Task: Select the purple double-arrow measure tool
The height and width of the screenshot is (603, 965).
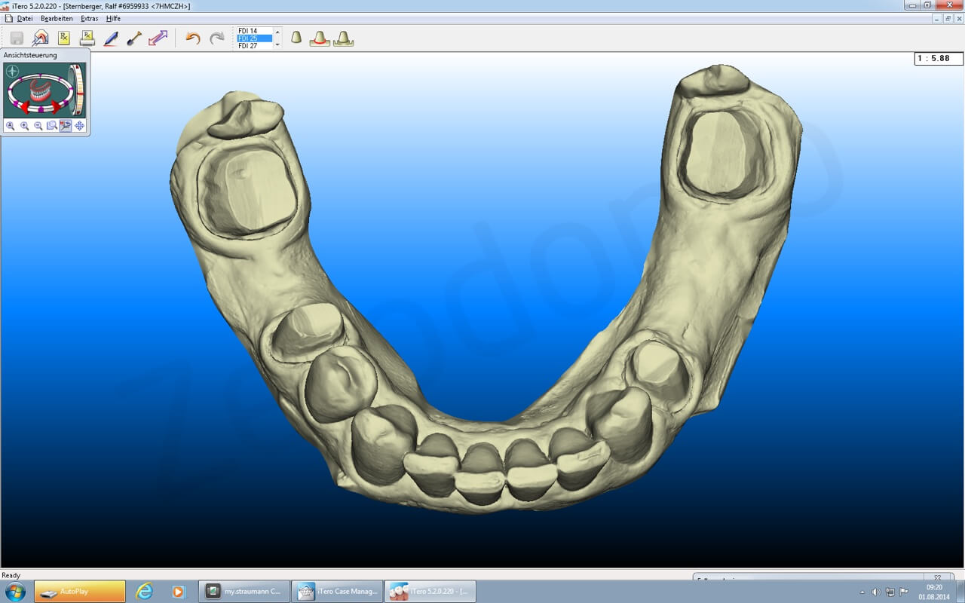Action: coord(158,38)
